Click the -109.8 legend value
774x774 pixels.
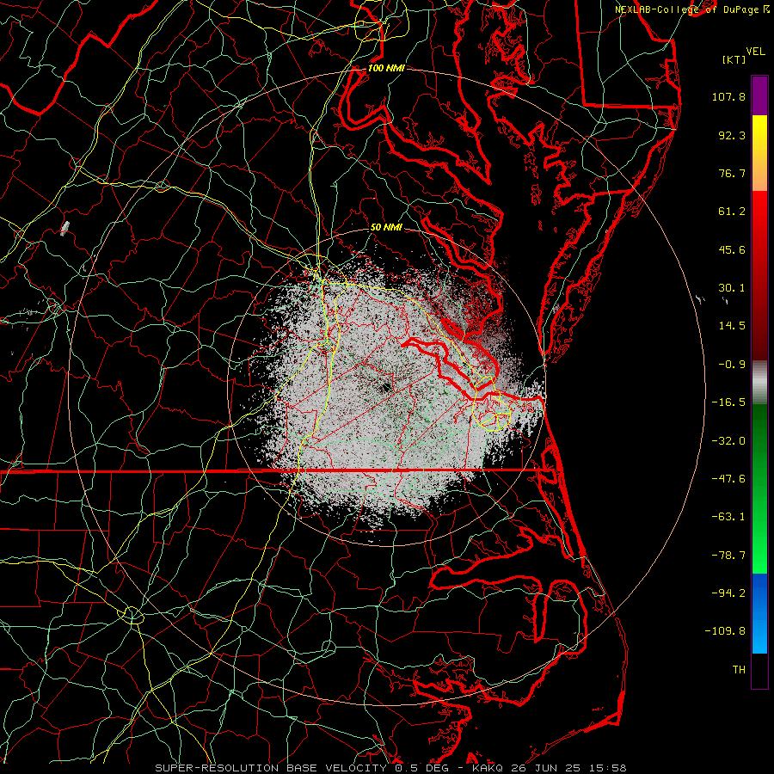(725, 631)
